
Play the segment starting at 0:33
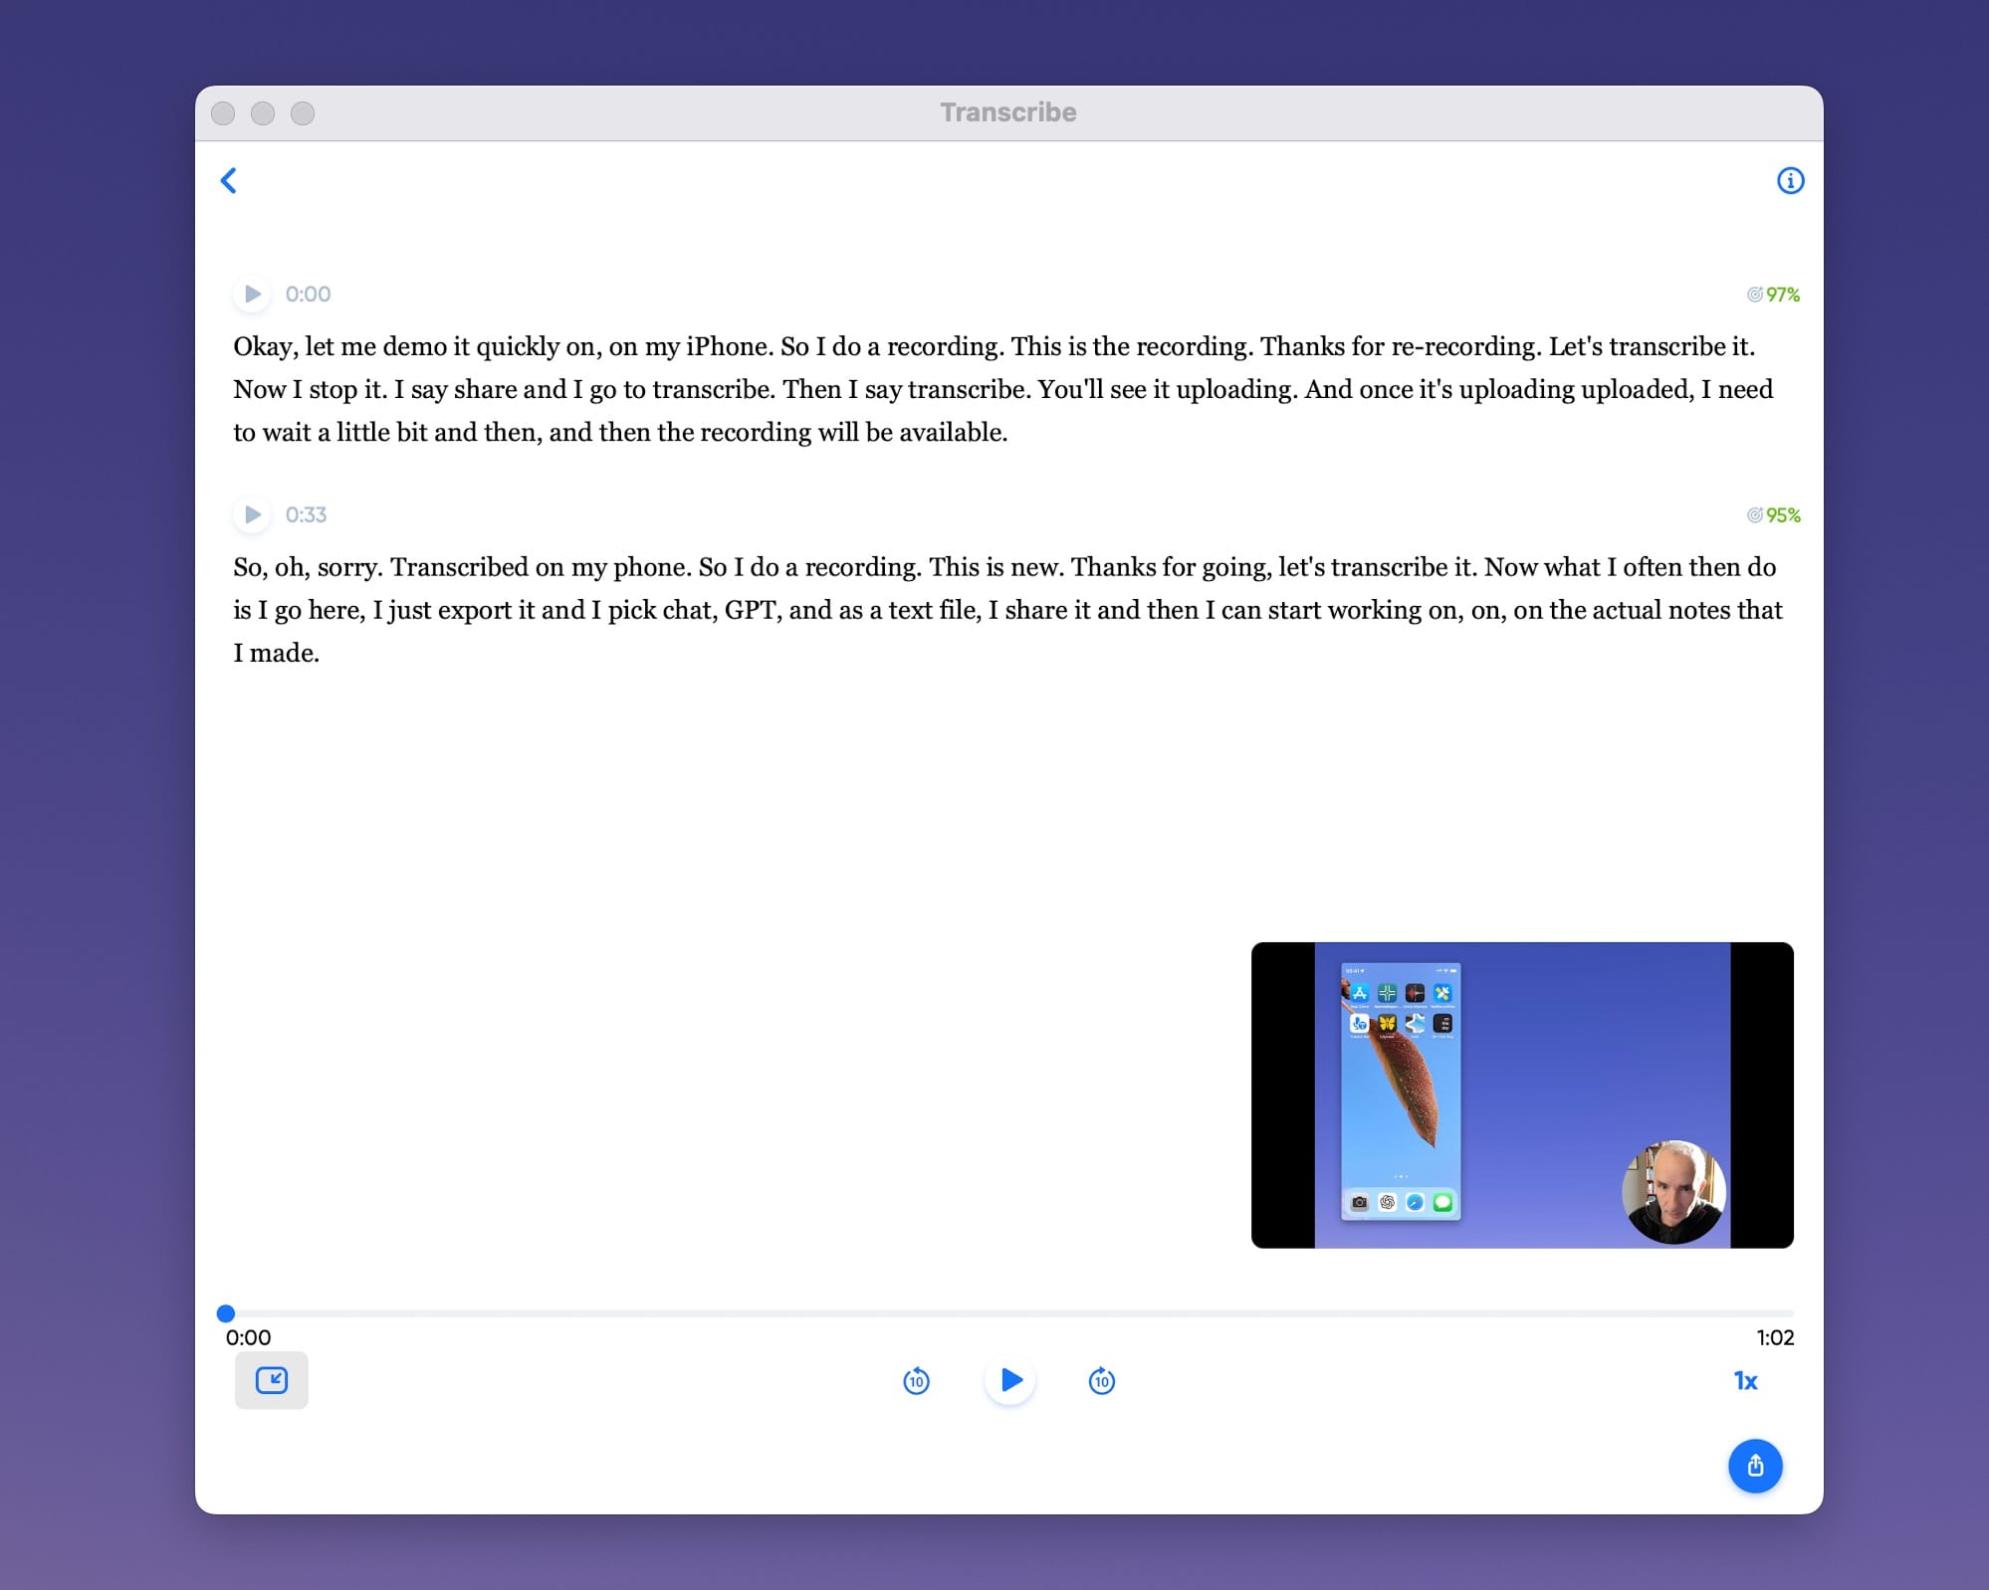252,514
